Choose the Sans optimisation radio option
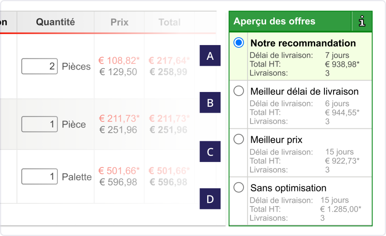Viewport: 386px width, 236px height. (238, 188)
